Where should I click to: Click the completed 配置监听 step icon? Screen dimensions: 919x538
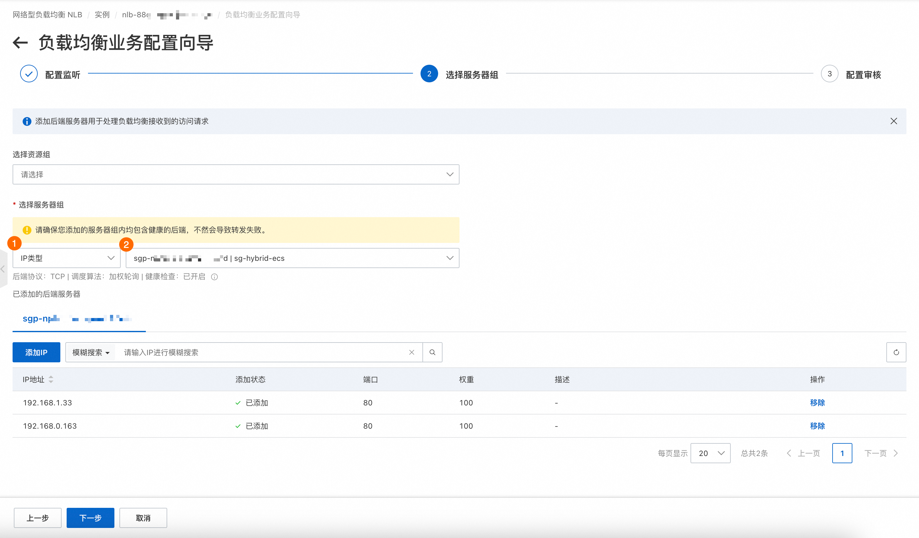pos(29,74)
